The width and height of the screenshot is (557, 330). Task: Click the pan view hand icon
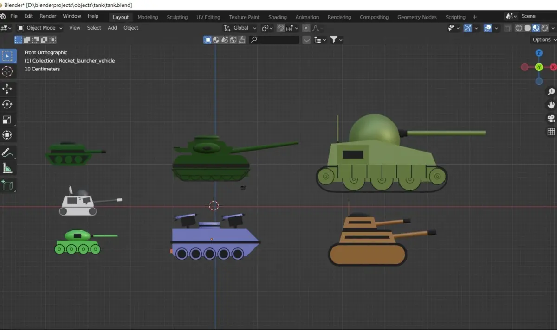[x=551, y=105]
